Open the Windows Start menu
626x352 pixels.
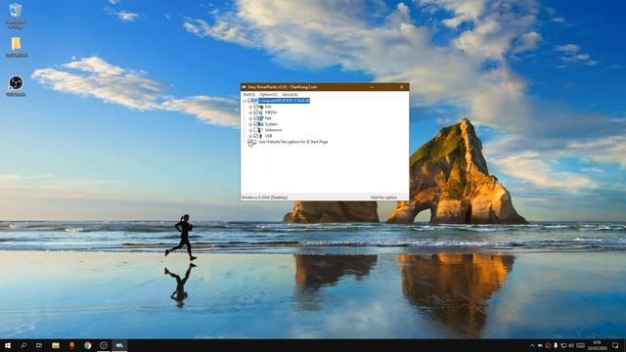[x=8, y=345]
